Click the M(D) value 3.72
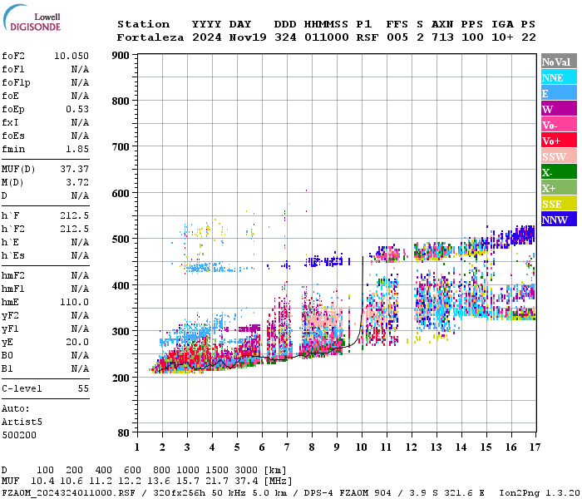The image size is (582, 499). (x=77, y=183)
